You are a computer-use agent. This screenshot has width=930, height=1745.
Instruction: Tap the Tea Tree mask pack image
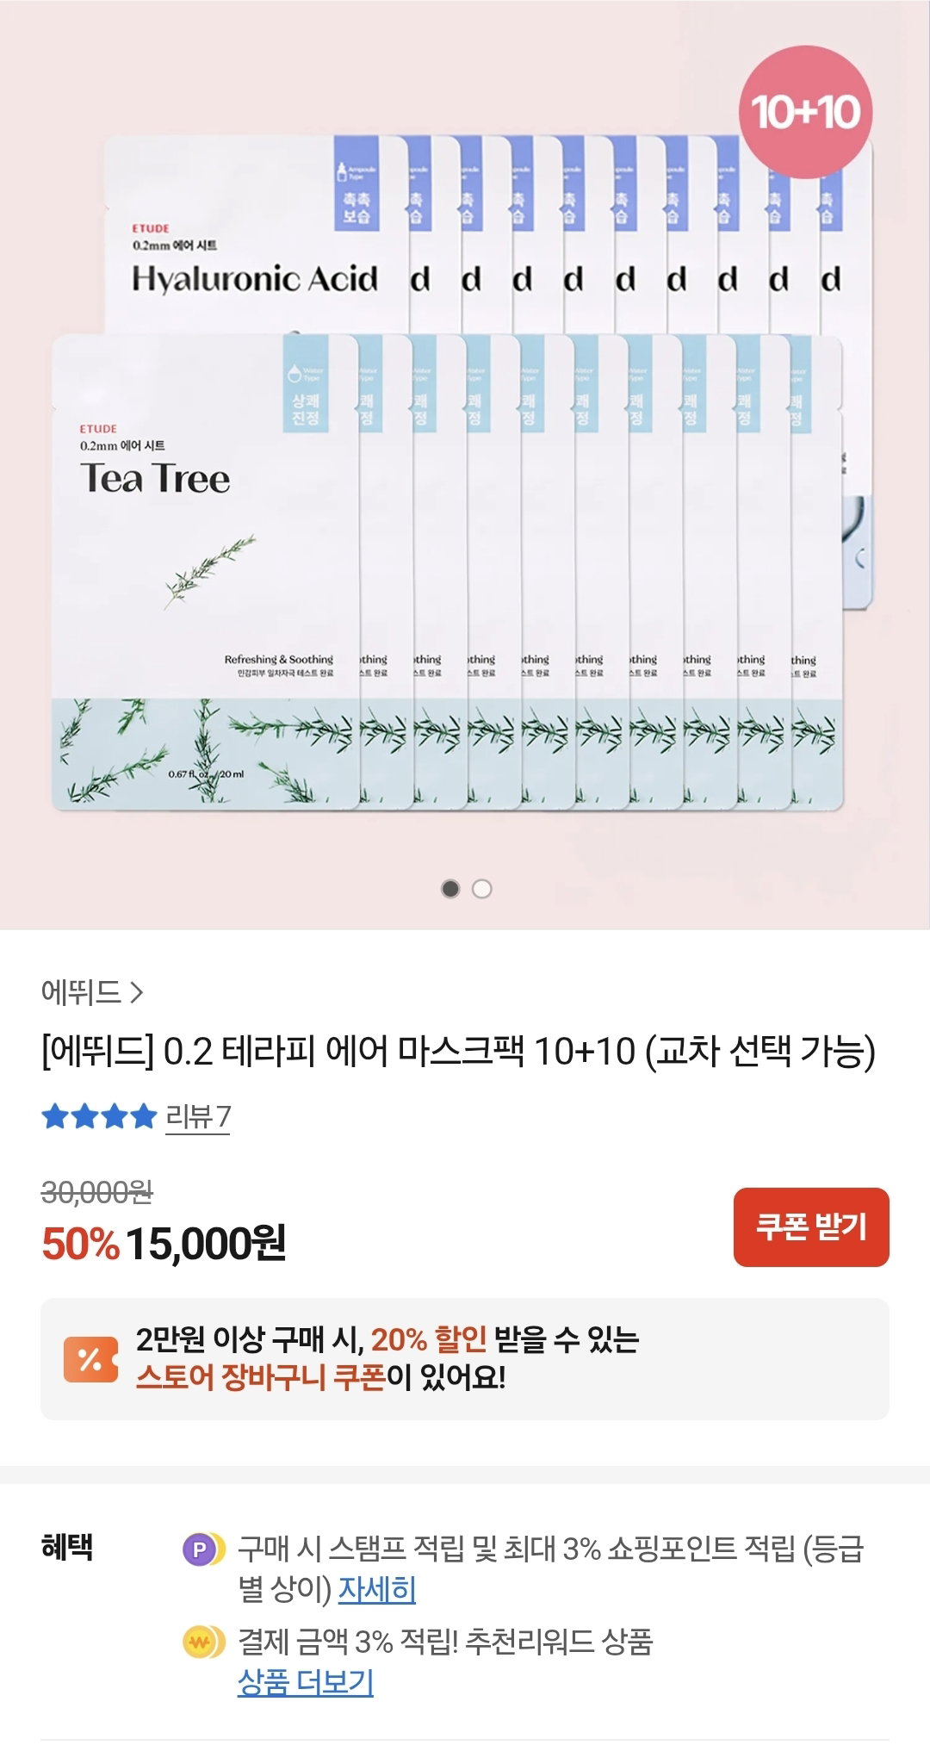pos(205,573)
